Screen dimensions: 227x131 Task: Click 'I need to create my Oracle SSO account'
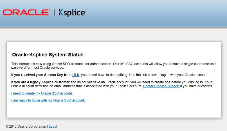42,93
